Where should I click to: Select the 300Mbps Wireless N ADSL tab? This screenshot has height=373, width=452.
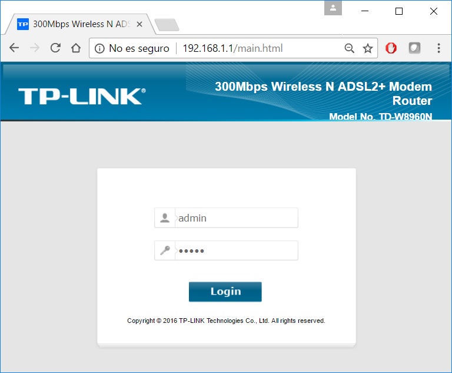81,24
